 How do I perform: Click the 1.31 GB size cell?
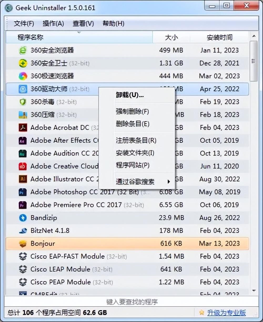tap(171, 63)
